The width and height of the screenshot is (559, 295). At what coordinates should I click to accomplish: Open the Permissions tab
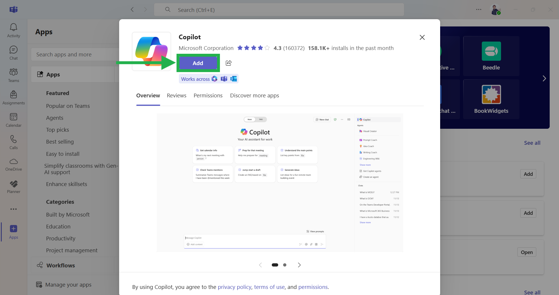tap(208, 96)
